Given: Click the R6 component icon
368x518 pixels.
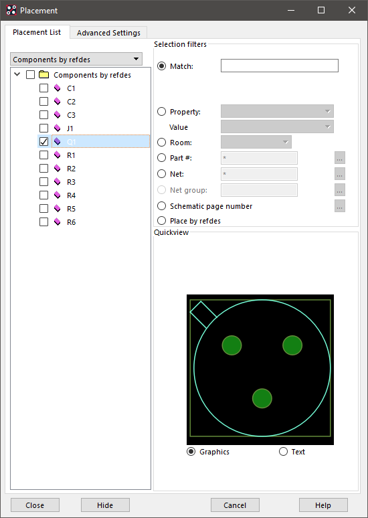Looking at the screenshot, I should (x=58, y=222).
